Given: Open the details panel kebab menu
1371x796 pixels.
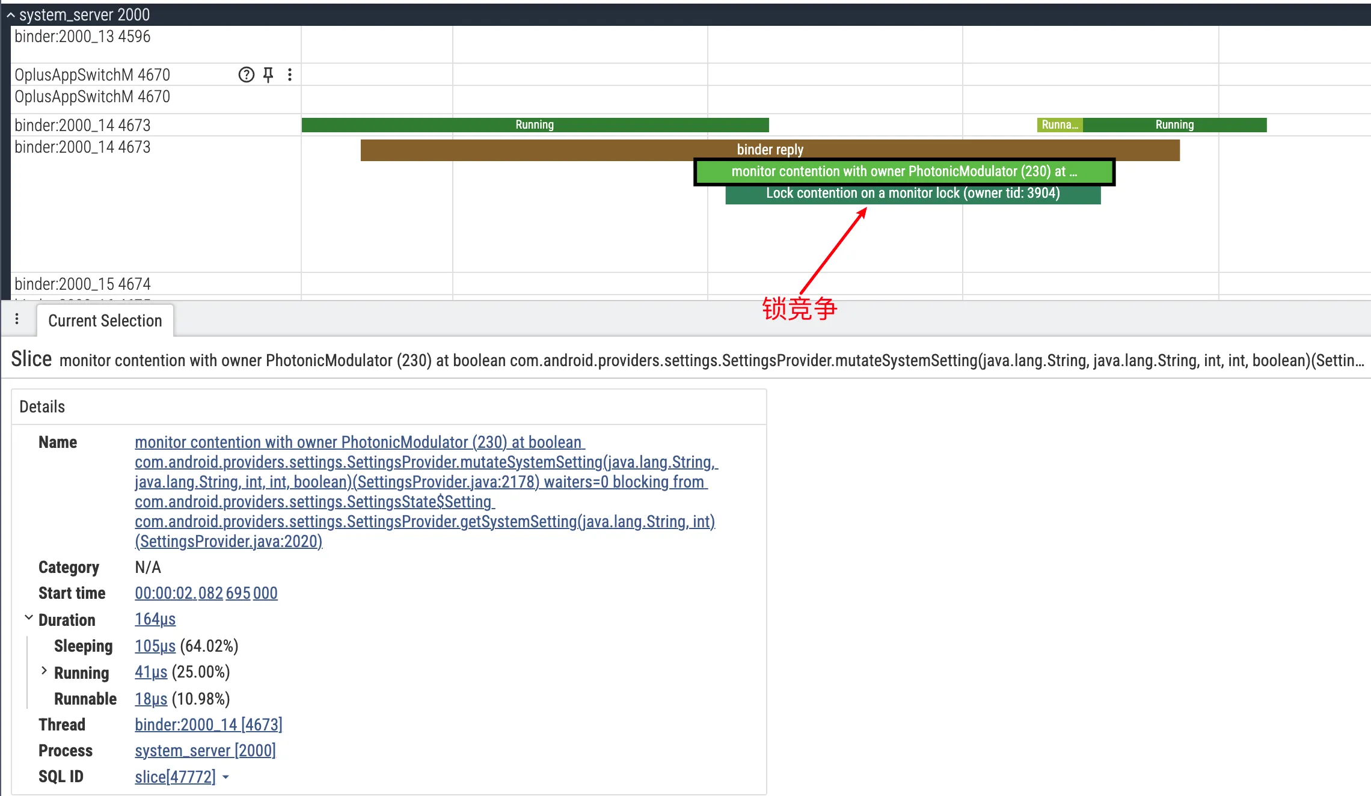Looking at the screenshot, I should click(x=17, y=319).
